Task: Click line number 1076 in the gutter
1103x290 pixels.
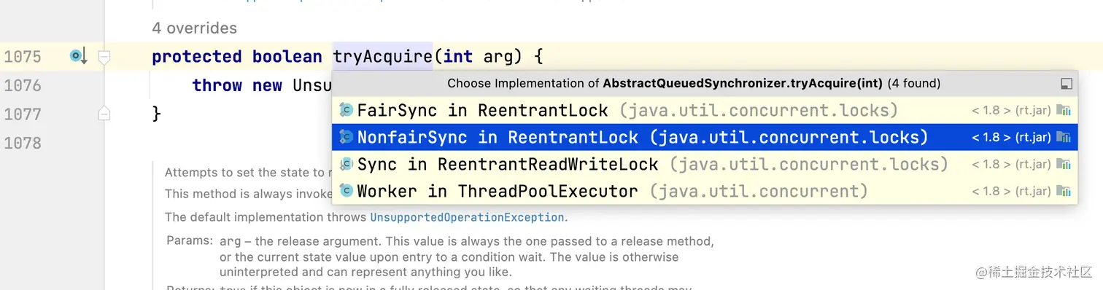Action: click(x=23, y=85)
